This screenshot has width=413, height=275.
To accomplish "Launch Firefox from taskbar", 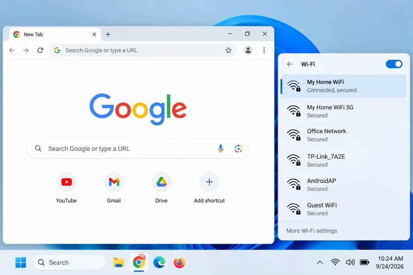I will coord(179,263).
